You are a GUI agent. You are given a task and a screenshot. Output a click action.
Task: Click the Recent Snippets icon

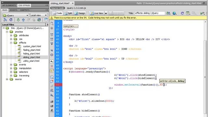pyautogui.click(x=52, y=90)
